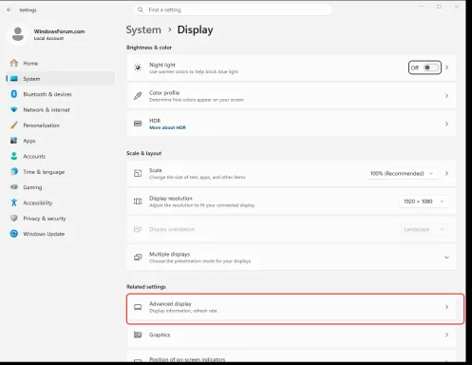
Task: Click the Find a setting search box
Action: 233,10
